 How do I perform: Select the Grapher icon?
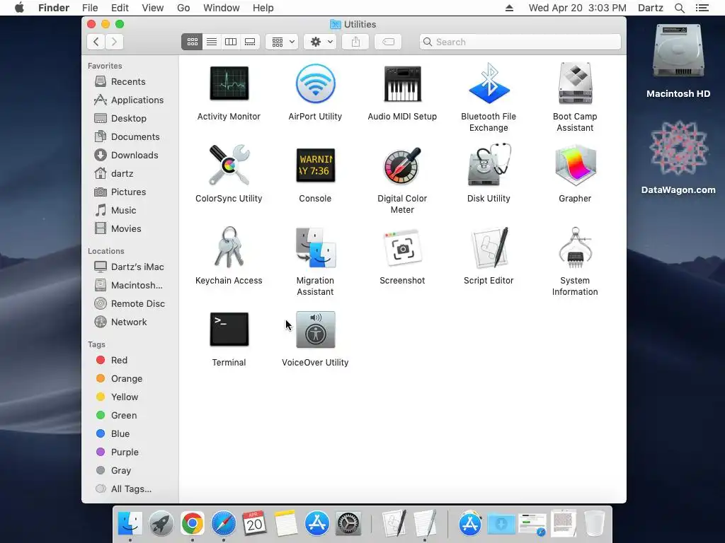pyautogui.click(x=575, y=165)
